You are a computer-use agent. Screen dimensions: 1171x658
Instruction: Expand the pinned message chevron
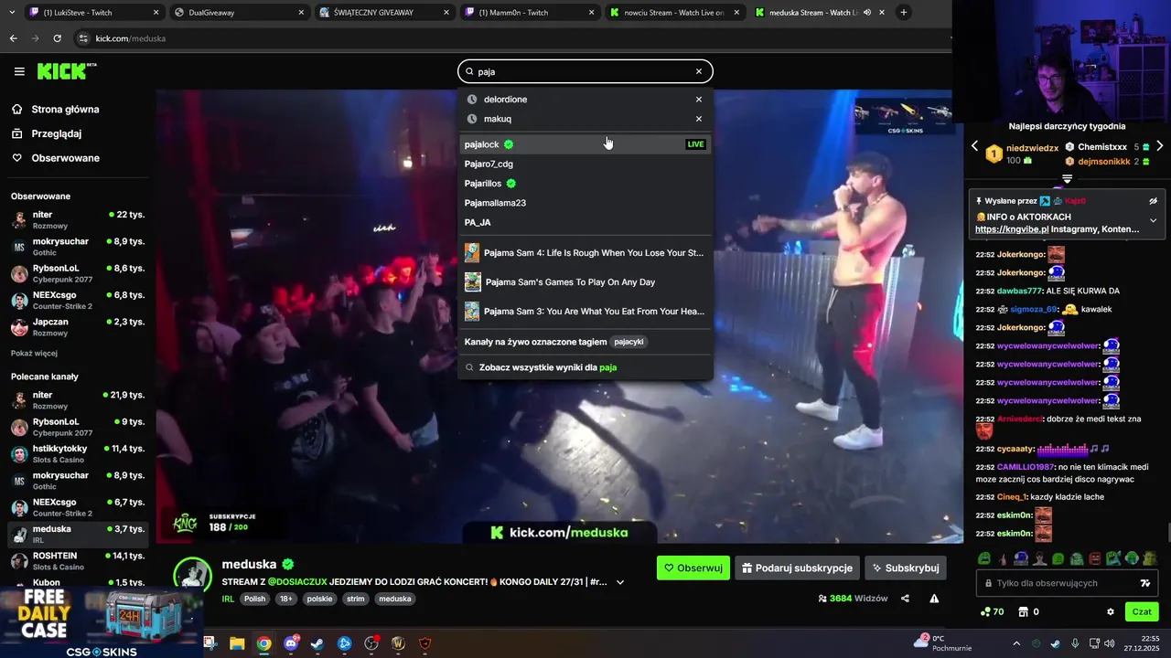[x=1154, y=220]
